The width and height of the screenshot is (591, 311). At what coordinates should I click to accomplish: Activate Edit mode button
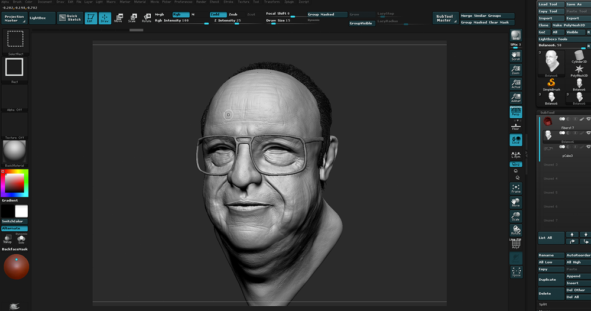click(91, 18)
